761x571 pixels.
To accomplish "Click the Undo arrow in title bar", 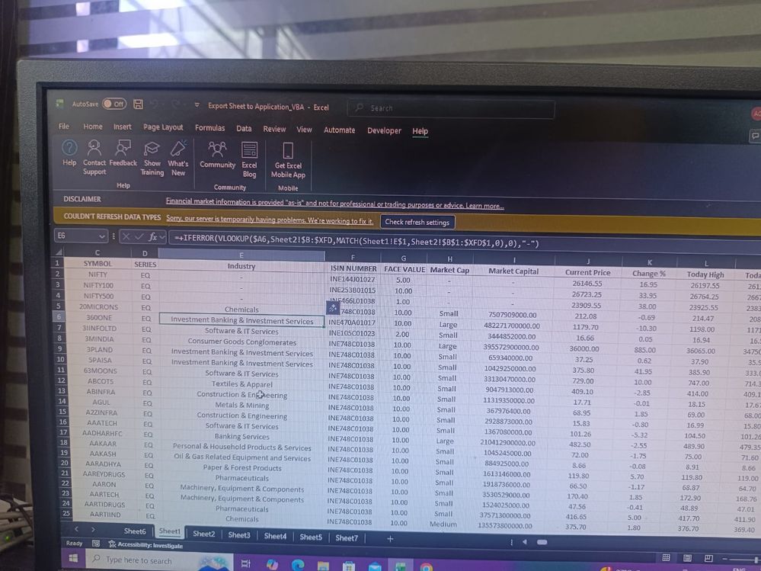I will pos(155,104).
